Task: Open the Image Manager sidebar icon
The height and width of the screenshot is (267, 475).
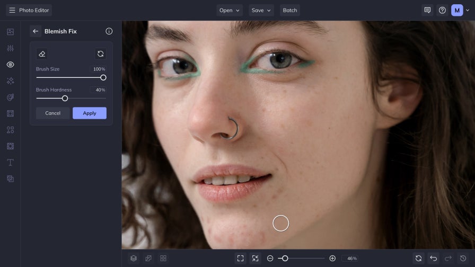Action: [x=10, y=32]
